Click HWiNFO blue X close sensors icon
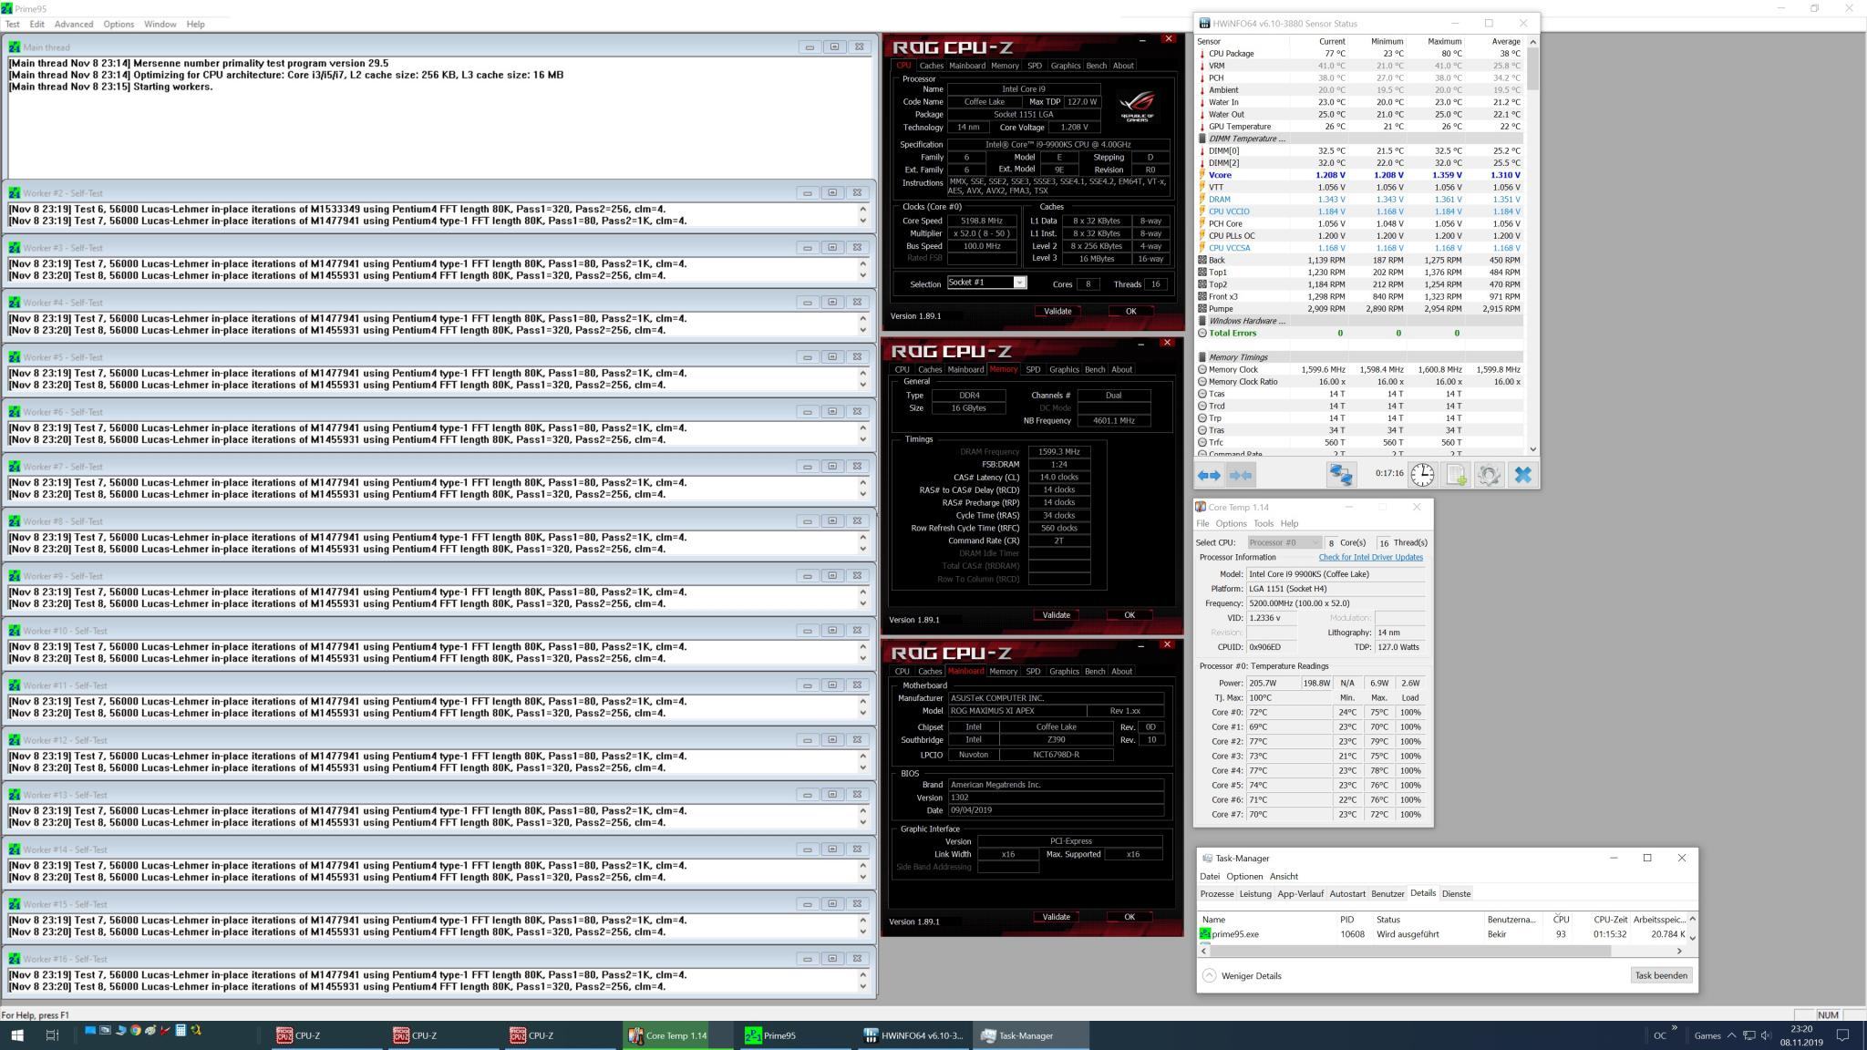The width and height of the screenshot is (1867, 1050). tap(1522, 475)
